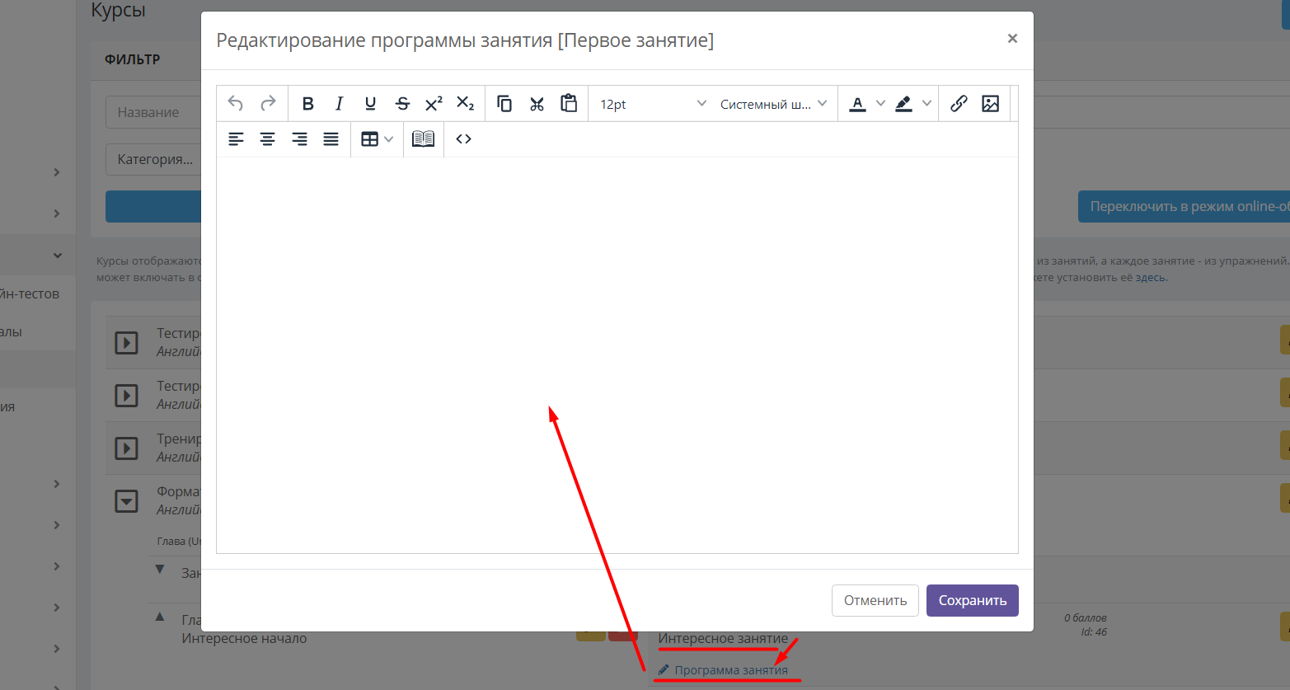Align text left
Screen dimensions: 1290x690
pos(236,138)
